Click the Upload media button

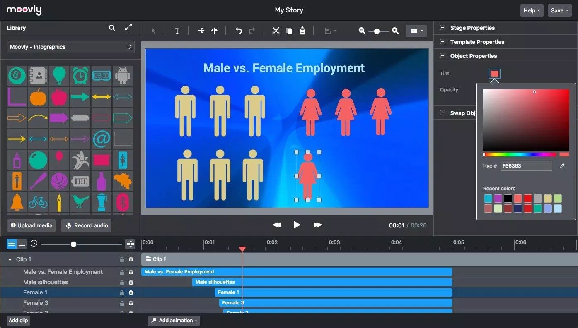31,225
